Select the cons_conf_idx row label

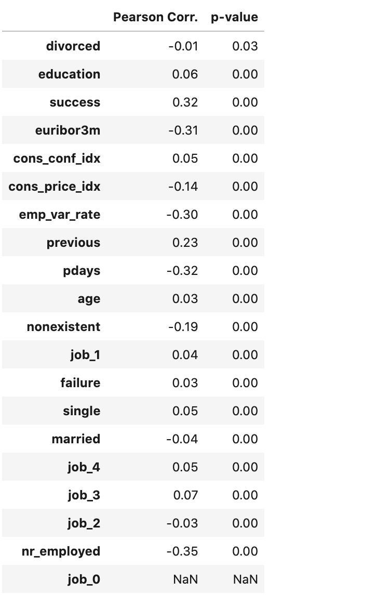[x=57, y=159]
